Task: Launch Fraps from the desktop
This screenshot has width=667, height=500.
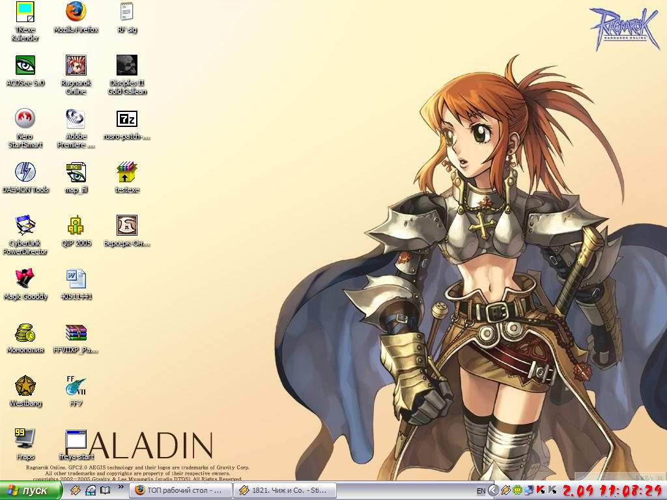Action: tap(25, 445)
